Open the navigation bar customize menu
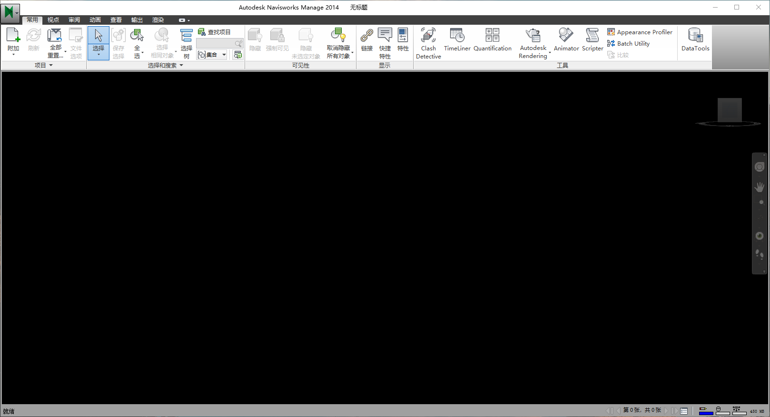 [764, 272]
